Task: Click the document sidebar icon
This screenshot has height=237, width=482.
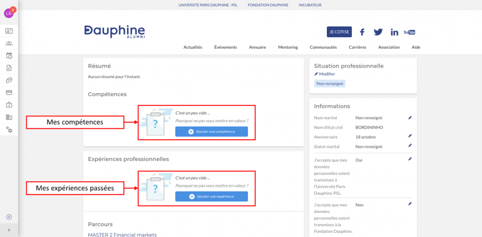Action: (x=9, y=68)
